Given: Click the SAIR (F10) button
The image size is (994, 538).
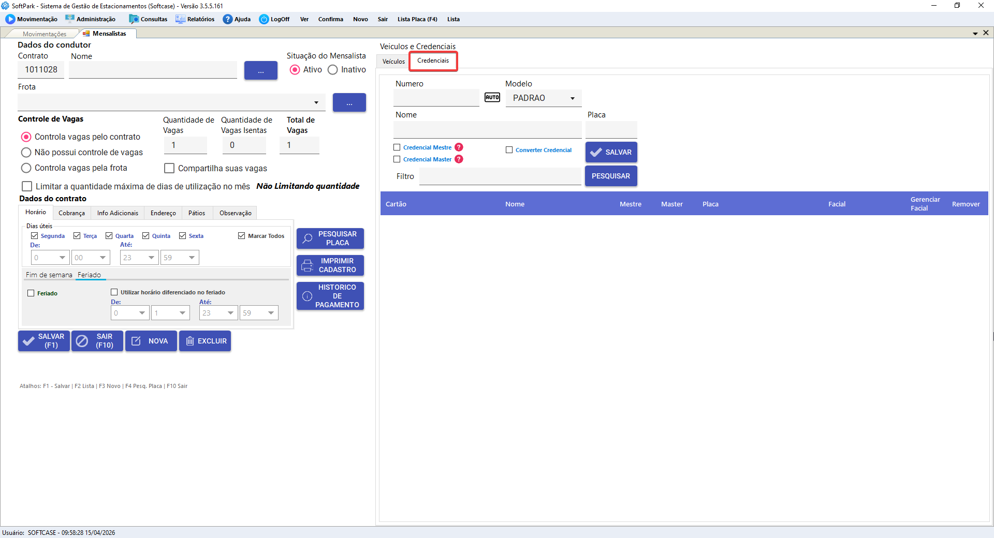Looking at the screenshot, I should (97, 341).
